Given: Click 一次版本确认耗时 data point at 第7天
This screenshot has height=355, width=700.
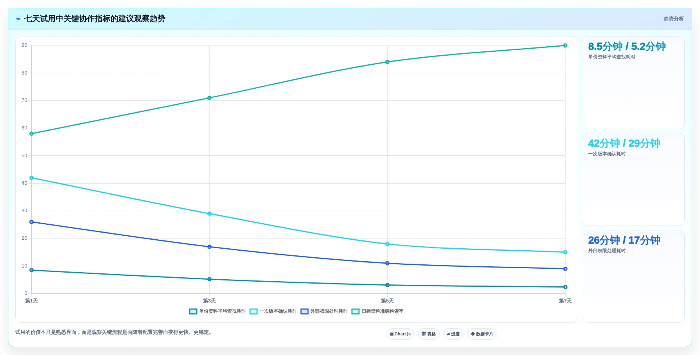Looking at the screenshot, I should click(x=565, y=252).
